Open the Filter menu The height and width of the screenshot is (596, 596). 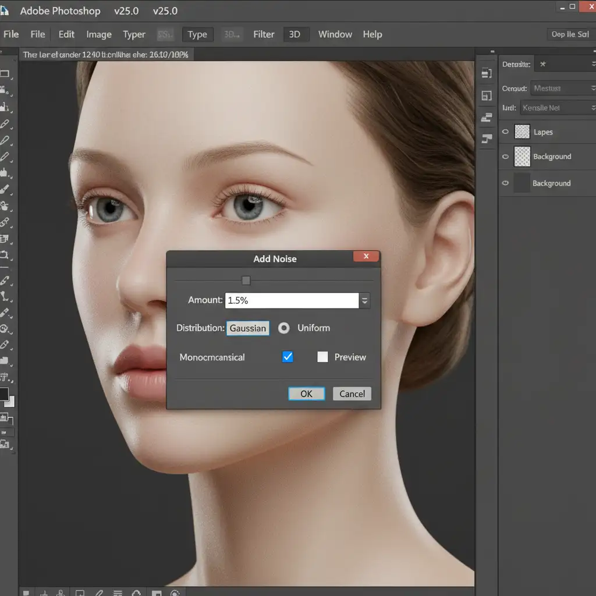tap(264, 34)
